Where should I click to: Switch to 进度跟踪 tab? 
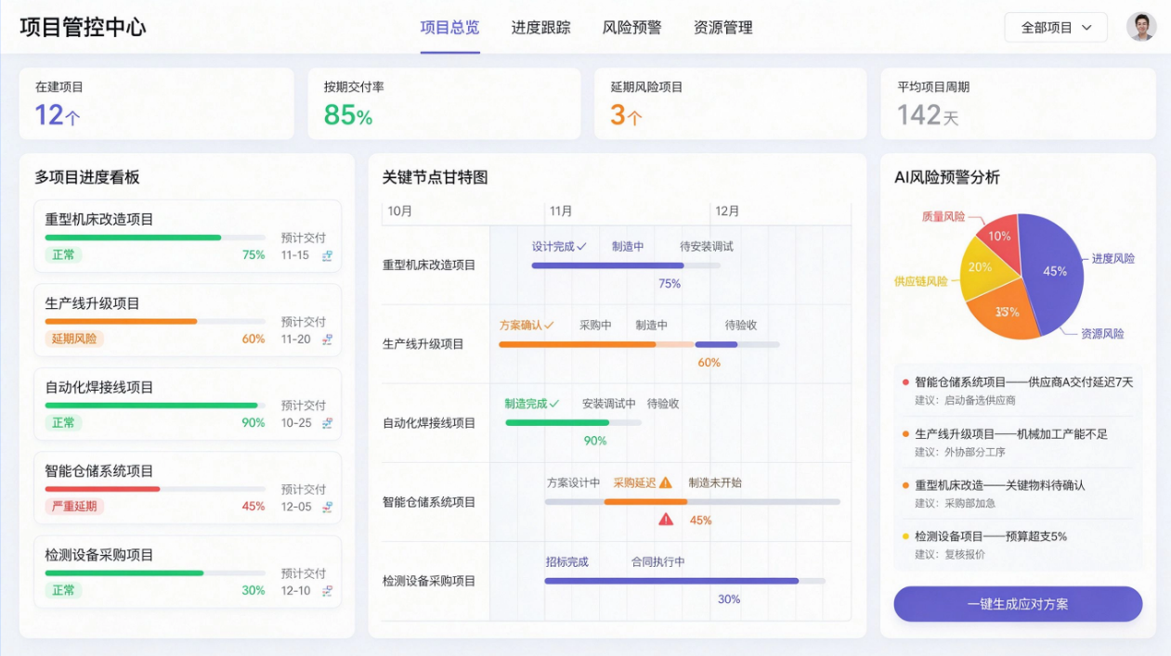click(x=541, y=28)
